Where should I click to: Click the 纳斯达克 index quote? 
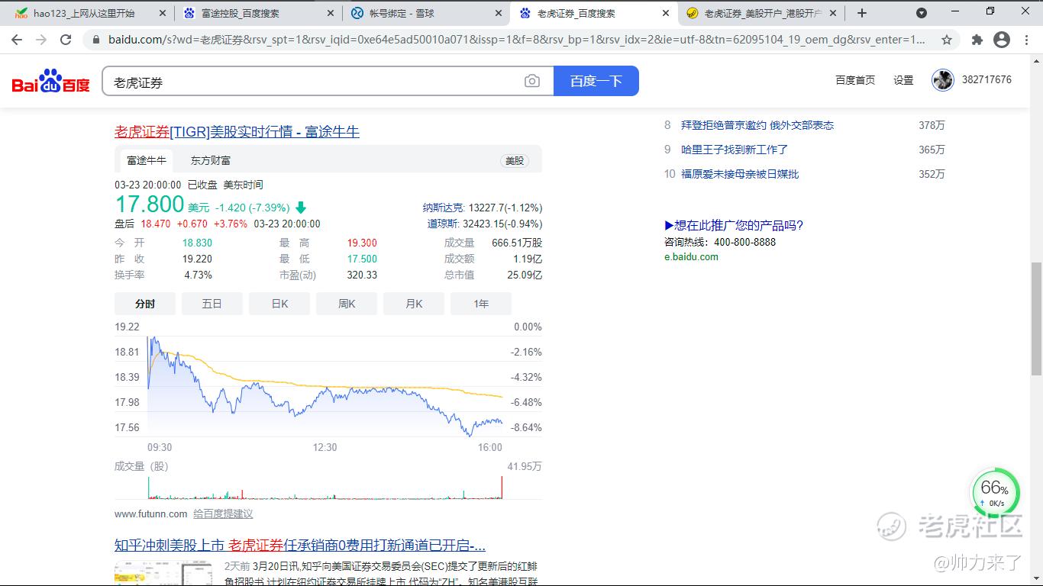click(483, 208)
